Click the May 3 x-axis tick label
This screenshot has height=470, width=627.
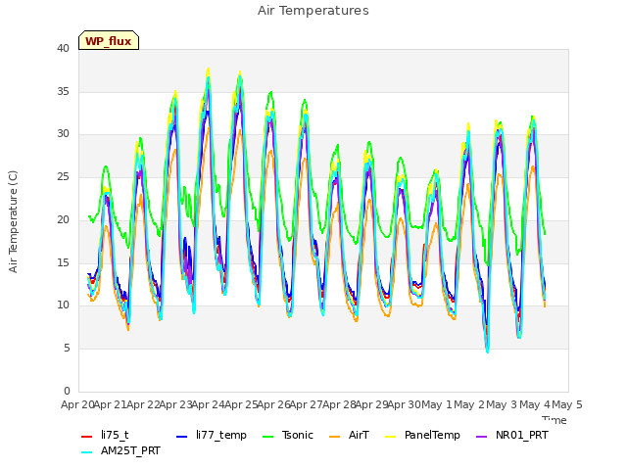pyautogui.click(x=503, y=404)
